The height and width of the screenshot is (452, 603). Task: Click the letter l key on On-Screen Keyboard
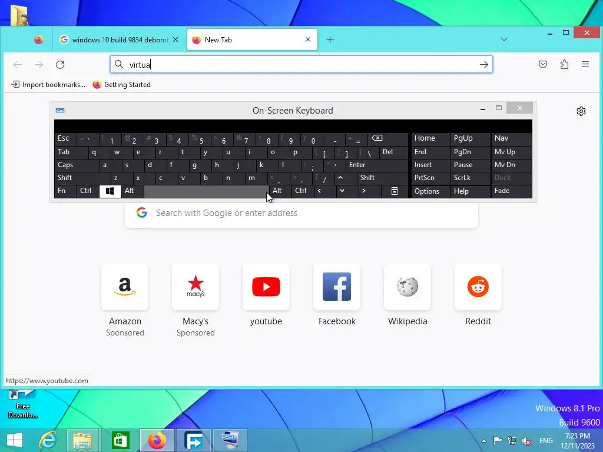pos(289,165)
